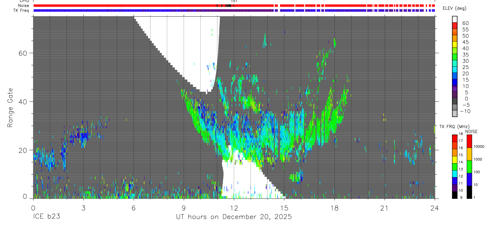
Task: Click the 'ELEV (deg)' legend title
Action: click(x=454, y=8)
